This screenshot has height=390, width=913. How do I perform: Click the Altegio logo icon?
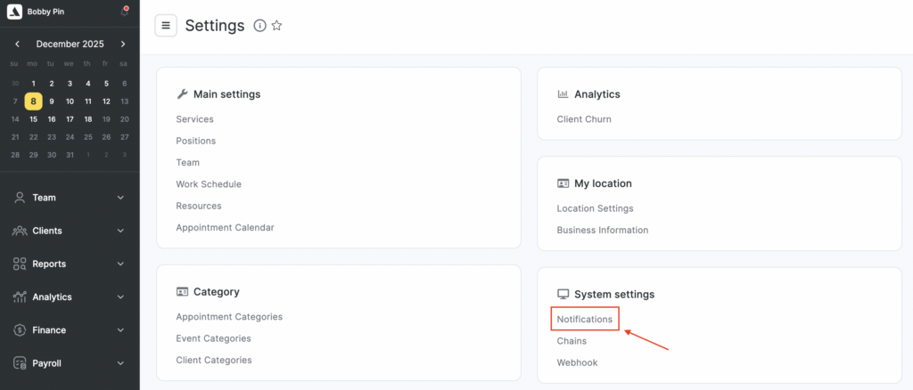pos(15,12)
